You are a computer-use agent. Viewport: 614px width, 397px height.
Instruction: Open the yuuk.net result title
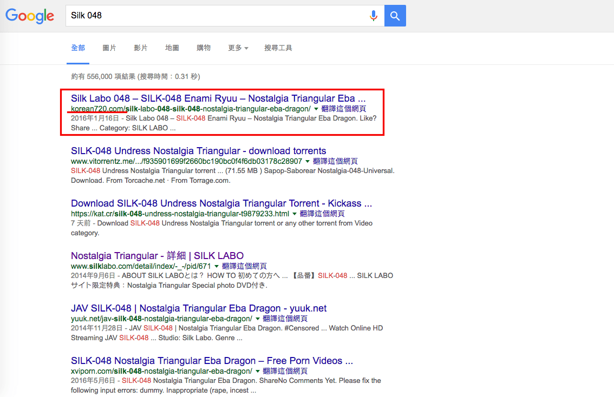pyautogui.click(x=199, y=308)
